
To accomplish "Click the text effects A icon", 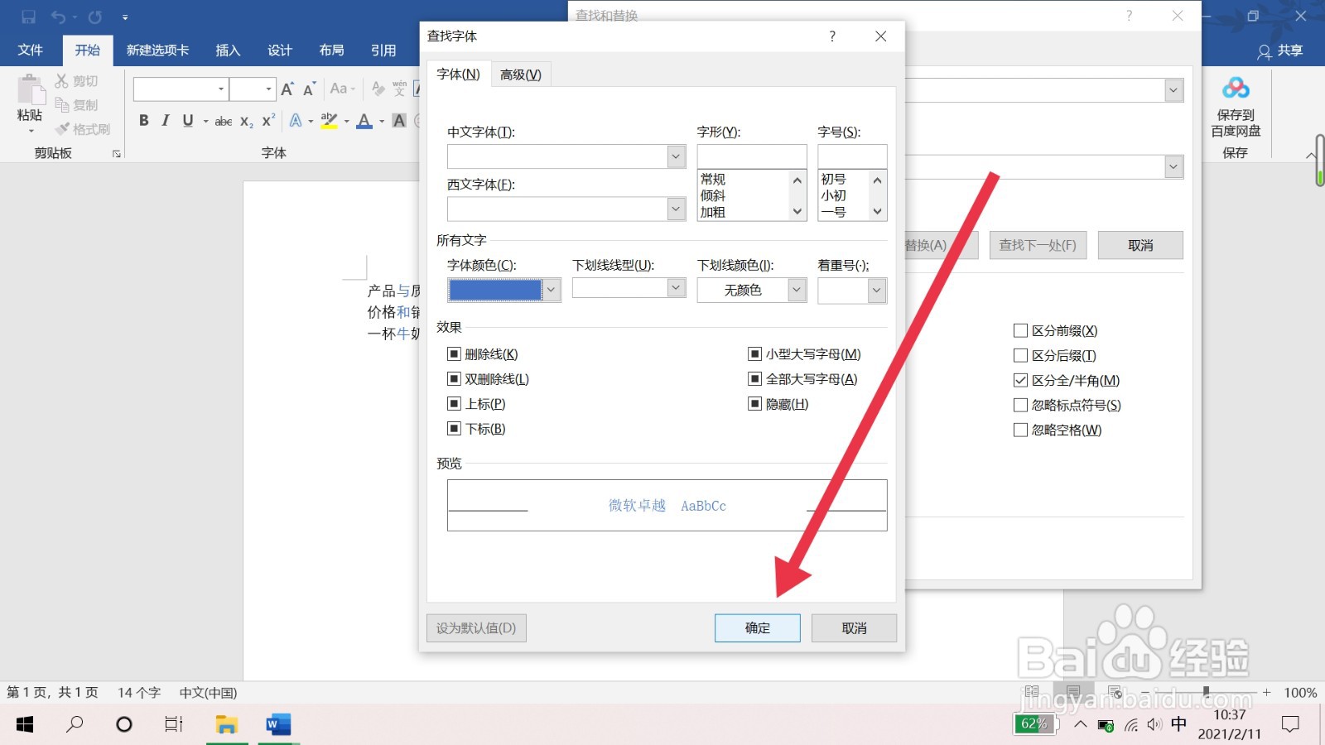I will point(296,121).
